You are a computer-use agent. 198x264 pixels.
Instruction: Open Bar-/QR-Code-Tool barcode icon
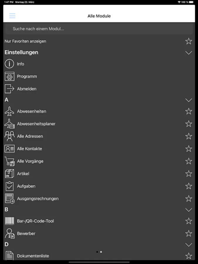tap(9, 221)
